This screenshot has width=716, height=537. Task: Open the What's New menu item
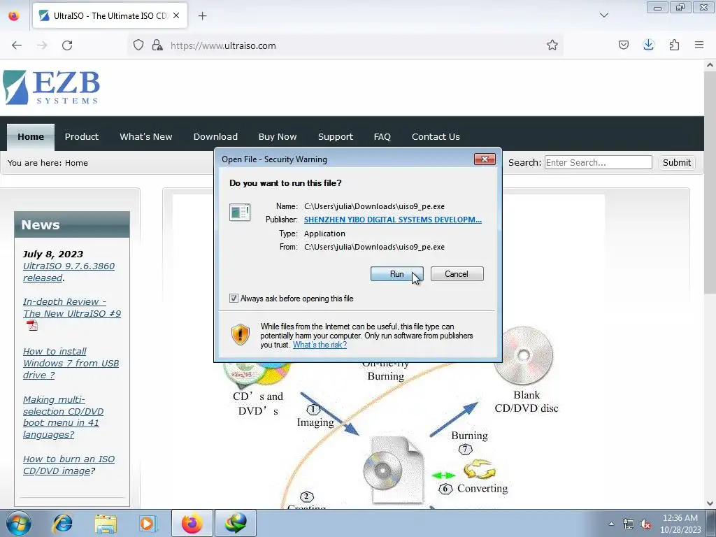click(145, 136)
